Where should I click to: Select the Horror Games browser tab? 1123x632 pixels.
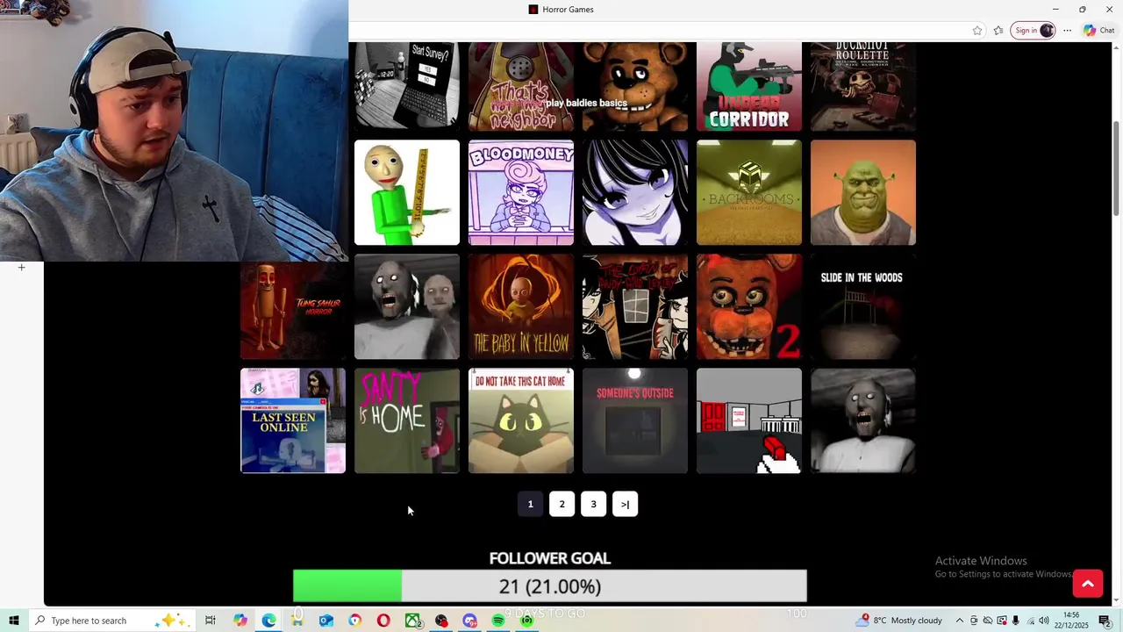[561, 10]
